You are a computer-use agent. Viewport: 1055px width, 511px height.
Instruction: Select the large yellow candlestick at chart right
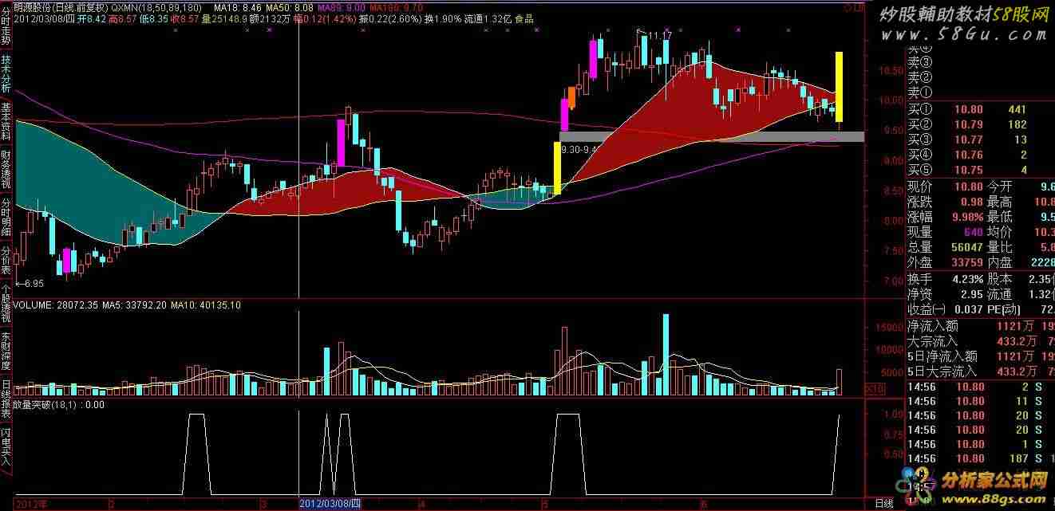point(840,87)
